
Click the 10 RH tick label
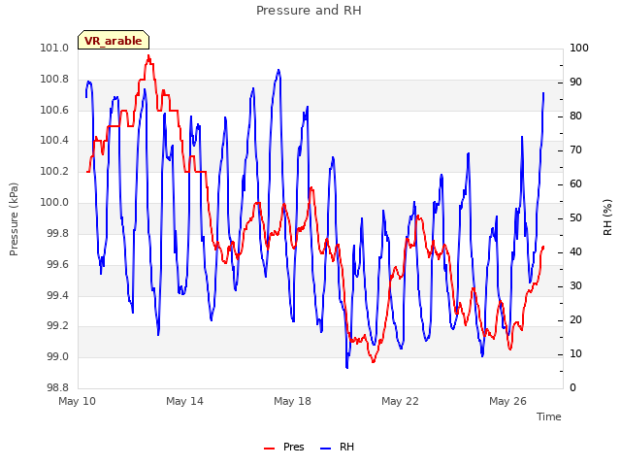[575, 353]
